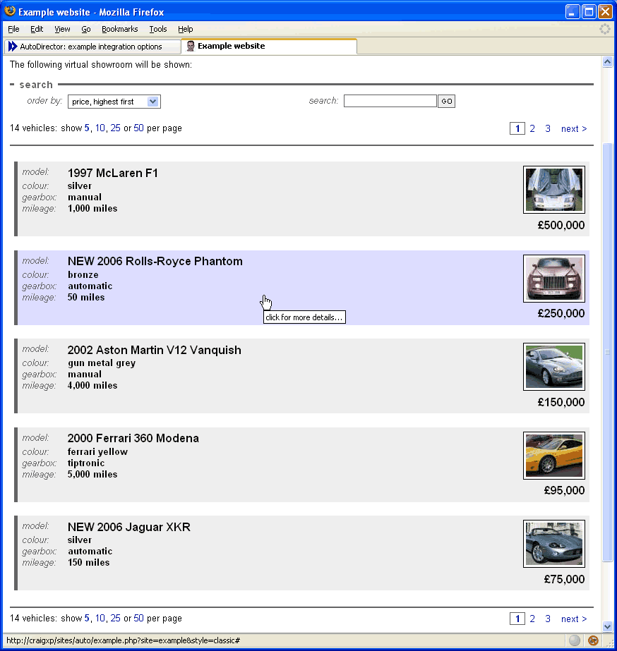Image resolution: width=617 pixels, height=651 pixels.
Task: Click the grey round status bar icon
Action: coord(574,640)
